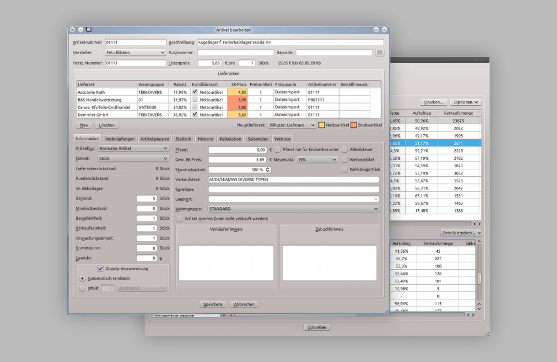Disable the Grundpreisausweisung checkbox
The image size is (557, 362).
100,268
